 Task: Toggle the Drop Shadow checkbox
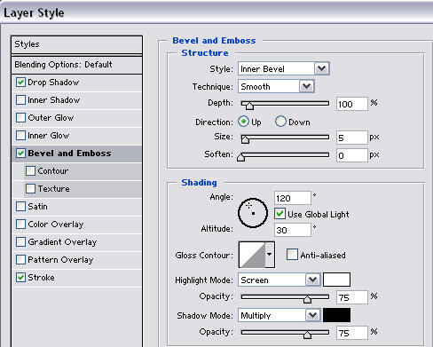(x=20, y=82)
